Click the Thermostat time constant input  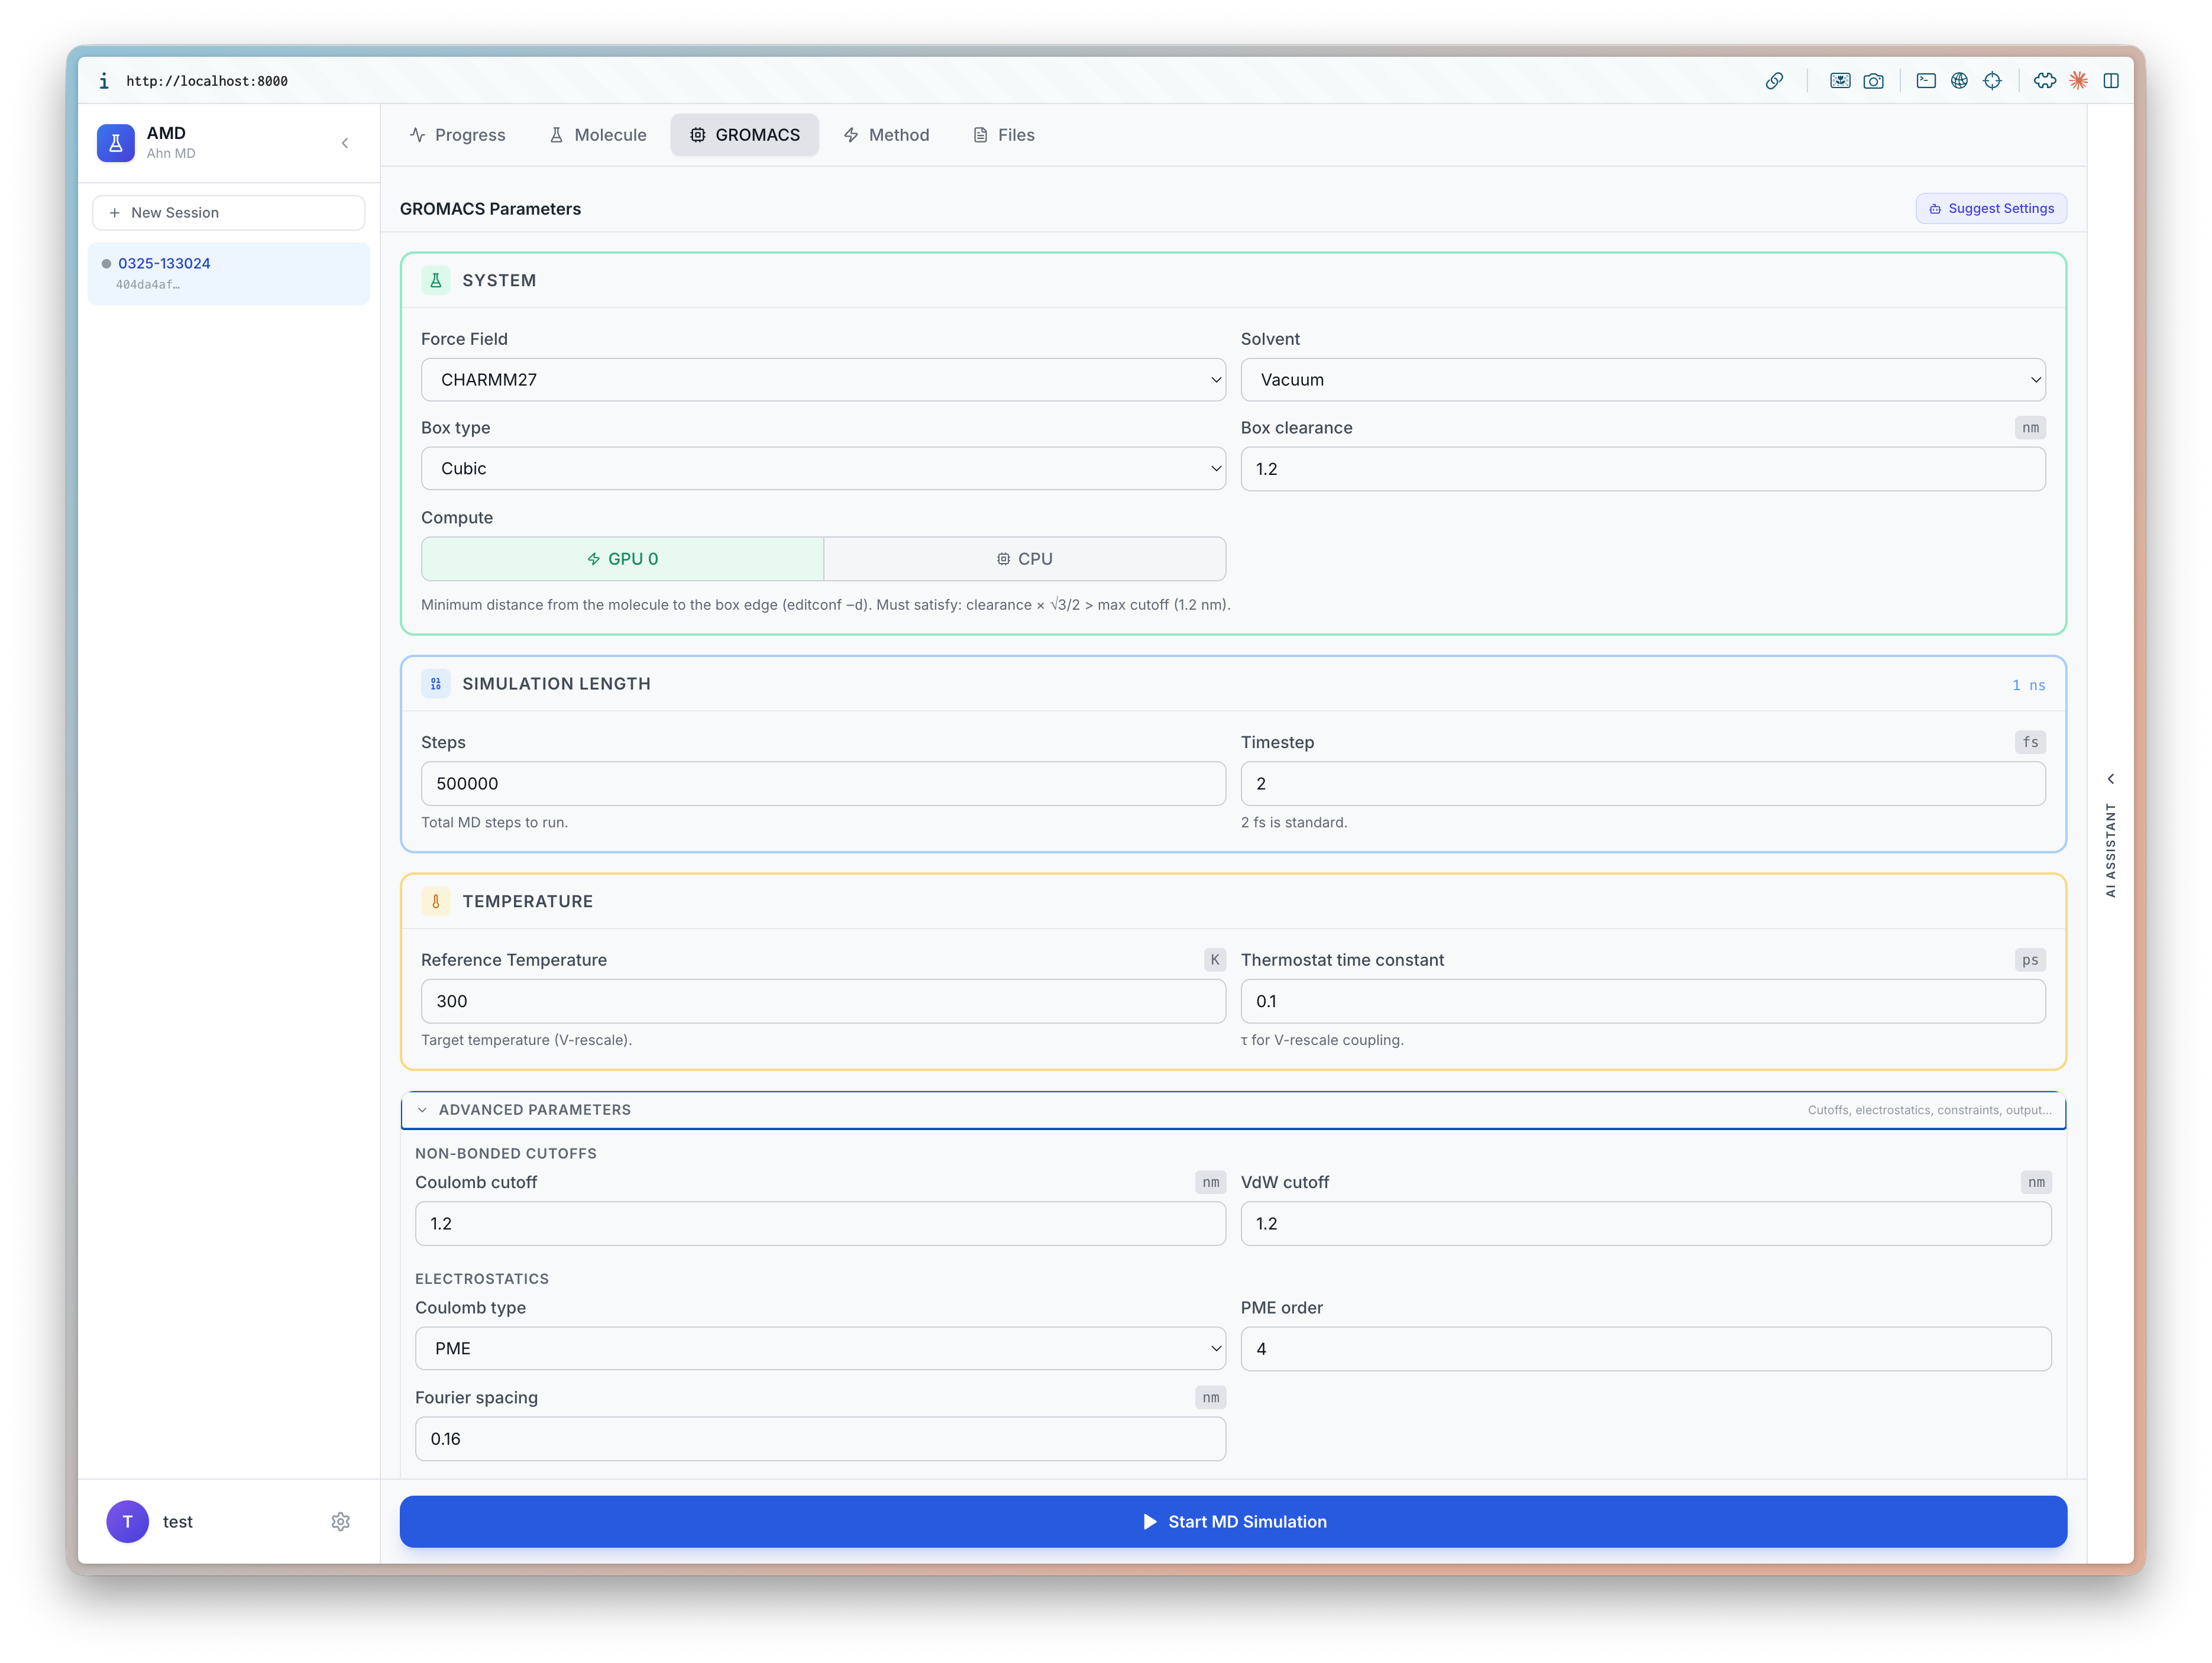[x=1643, y=1001]
